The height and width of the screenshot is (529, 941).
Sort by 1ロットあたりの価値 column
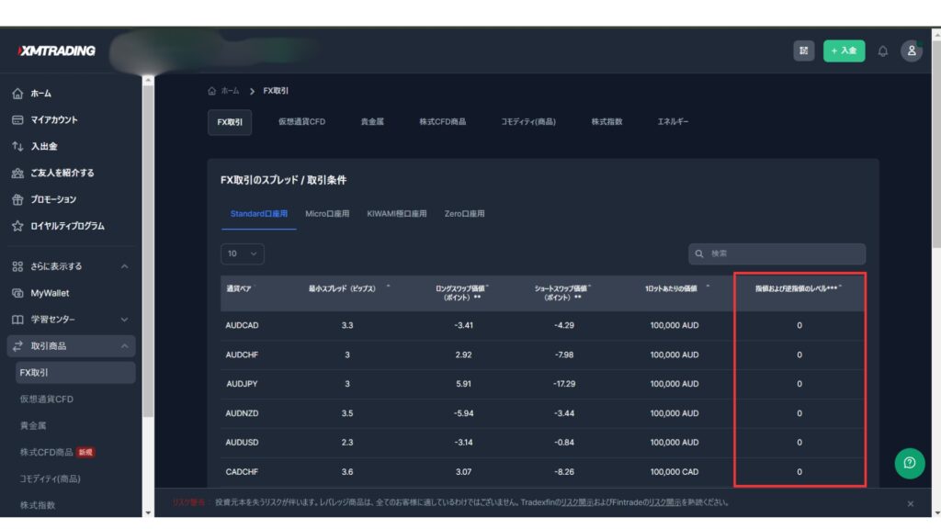pyautogui.click(x=676, y=288)
